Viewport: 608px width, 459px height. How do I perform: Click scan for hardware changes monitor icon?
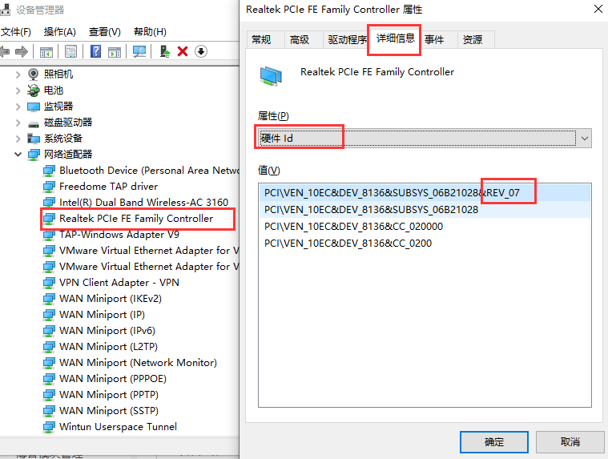pyautogui.click(x=139, y=51)
